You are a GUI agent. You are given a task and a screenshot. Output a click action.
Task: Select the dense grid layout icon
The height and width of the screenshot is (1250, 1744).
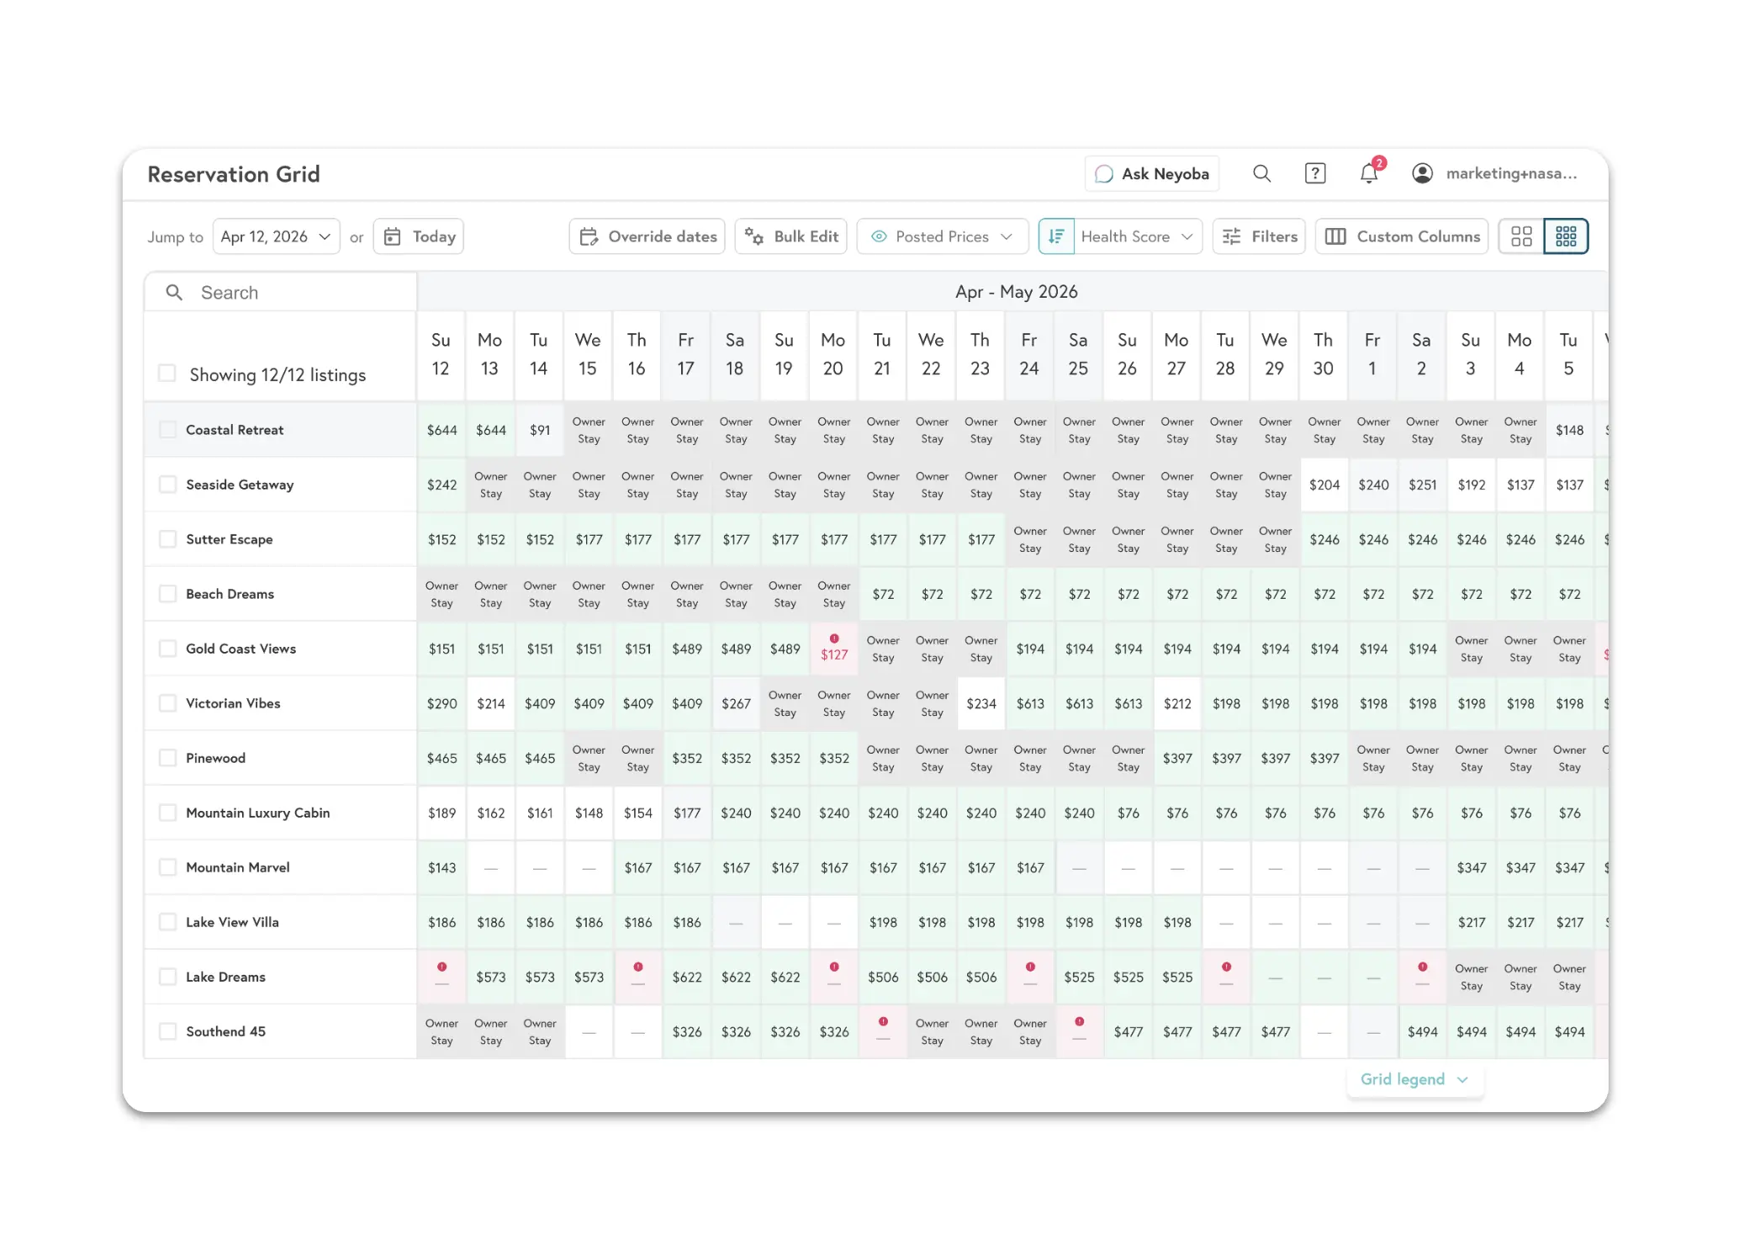(x=1566, y=236)
